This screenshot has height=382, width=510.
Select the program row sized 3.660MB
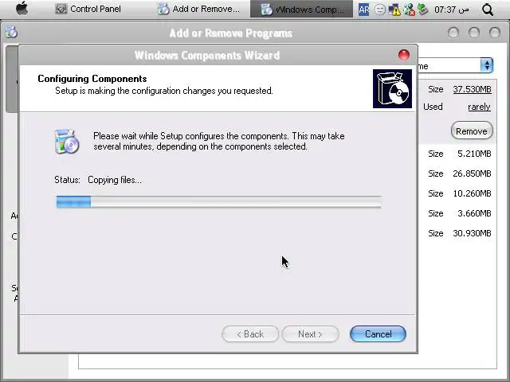[x=457, y=213]
